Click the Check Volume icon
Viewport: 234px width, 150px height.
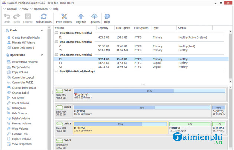click(9, 103)
